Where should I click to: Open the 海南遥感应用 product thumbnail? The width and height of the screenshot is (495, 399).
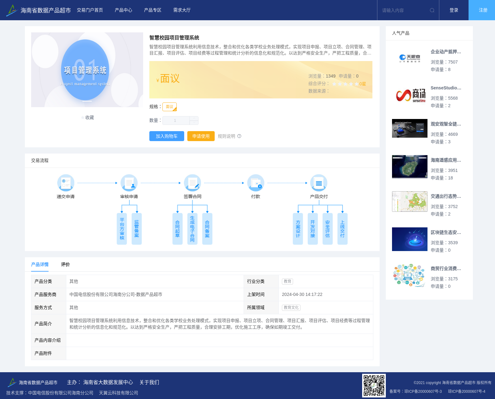410,167
